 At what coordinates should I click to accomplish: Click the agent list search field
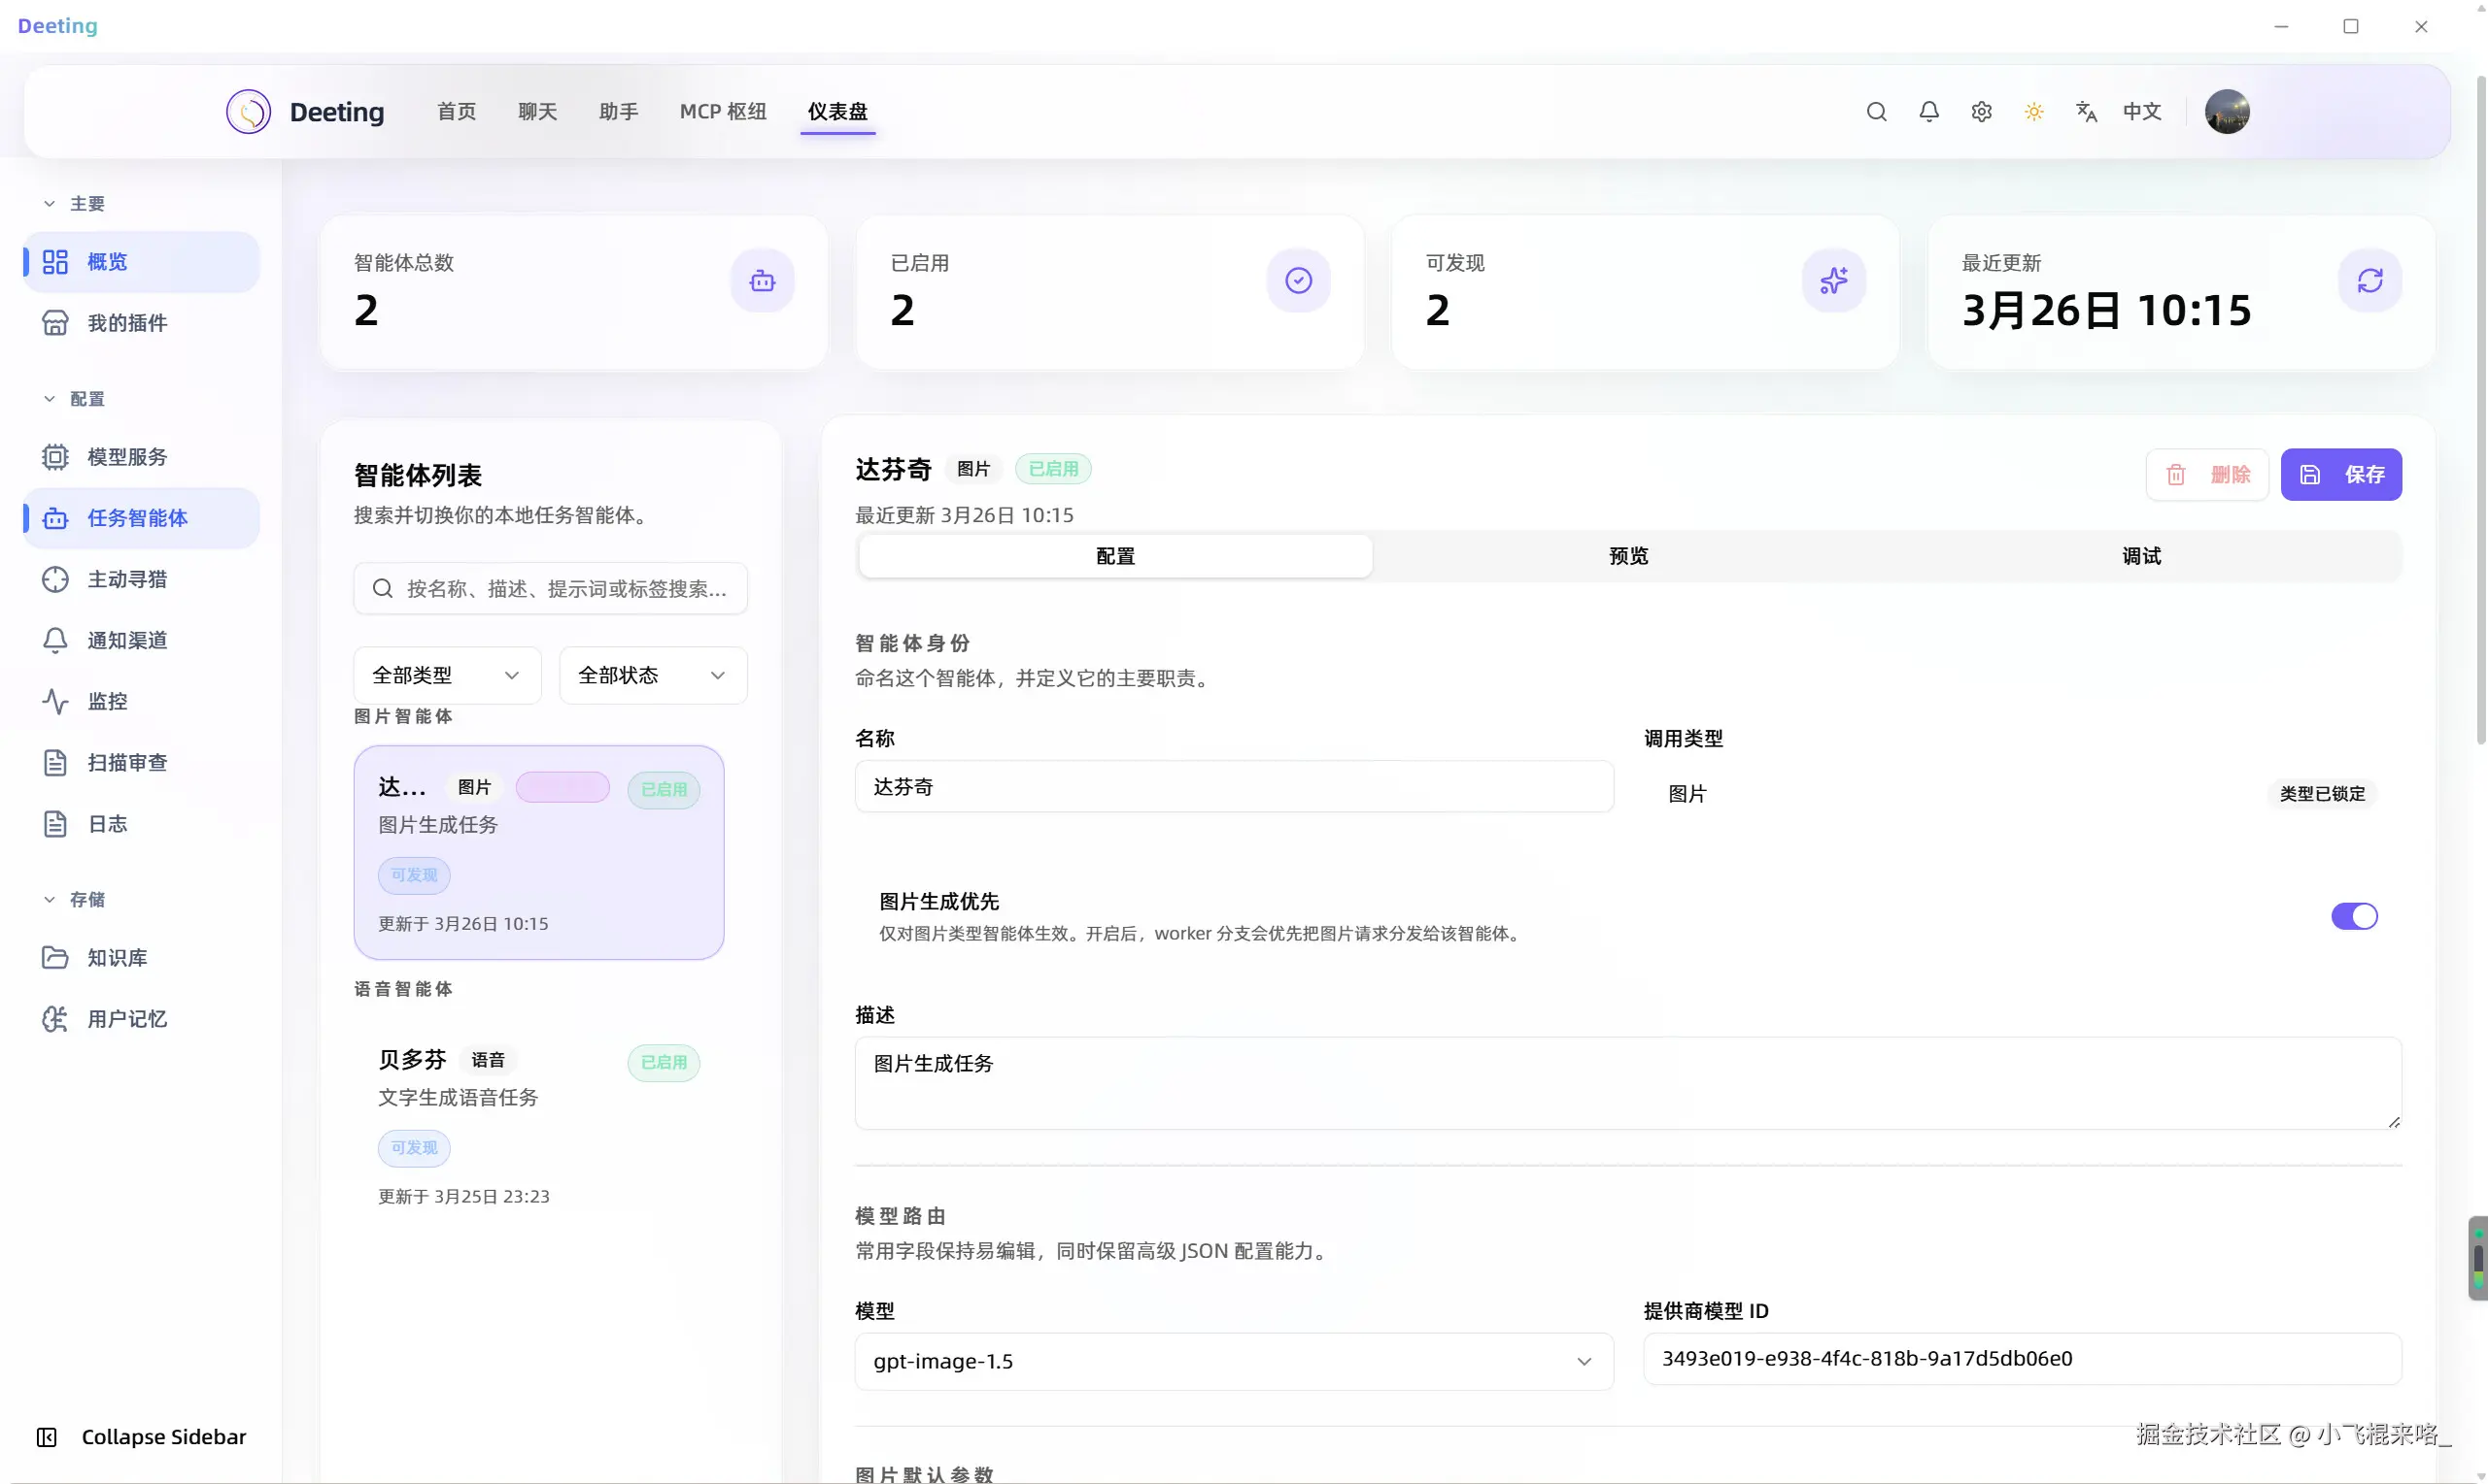[565, 588]
